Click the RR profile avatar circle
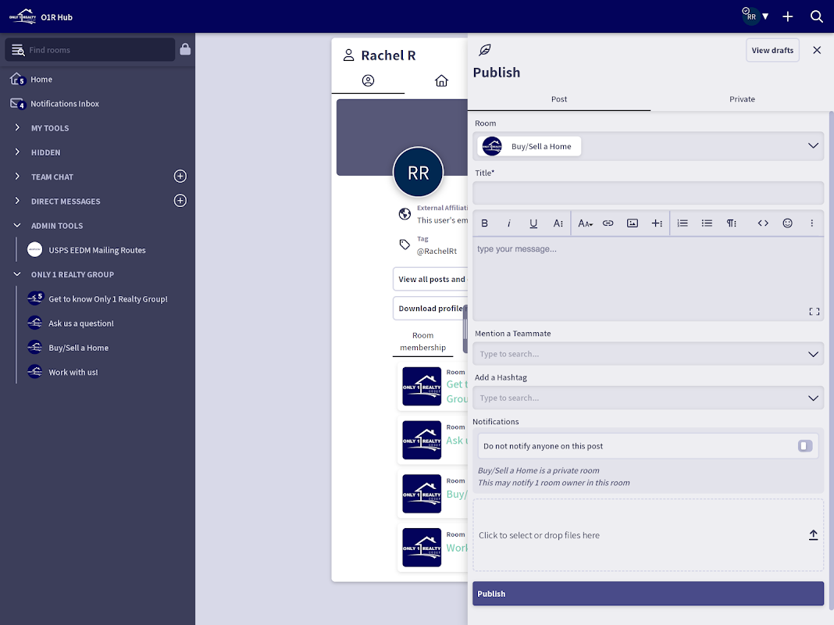The height and width of the screenshot is (625, 834). (418, 173)
